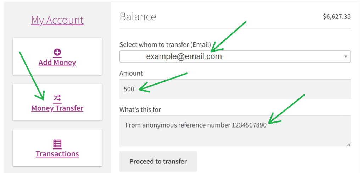This screenshot has height=173, width=363.
Task: Go to the Money Transfer text link
Action: pos(57,108)
